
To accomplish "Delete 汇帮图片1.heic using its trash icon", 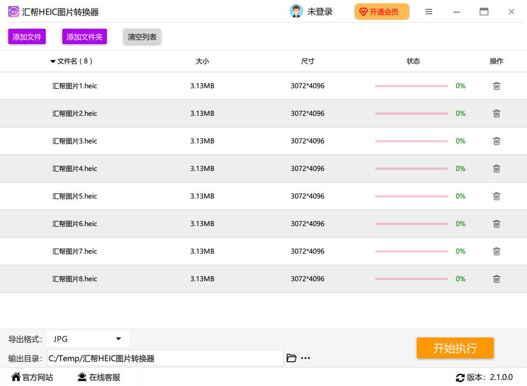I will (496, 86).
